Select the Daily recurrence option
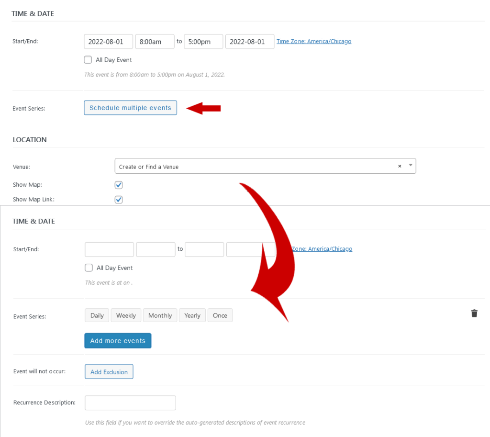The width and height of the screenshot is (490, 437). point(97,315)
